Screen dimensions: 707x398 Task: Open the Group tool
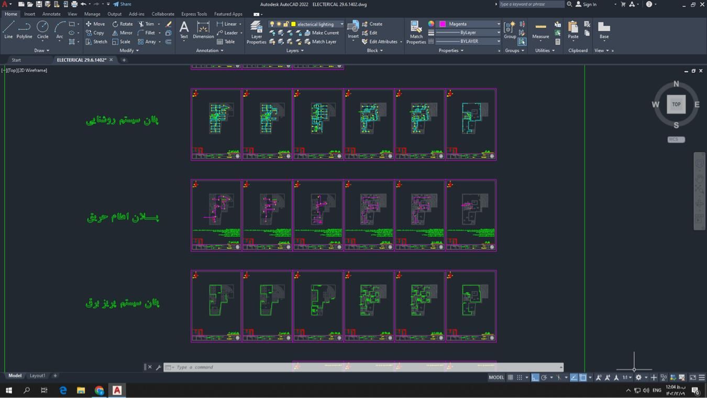(x=510, y=30)
